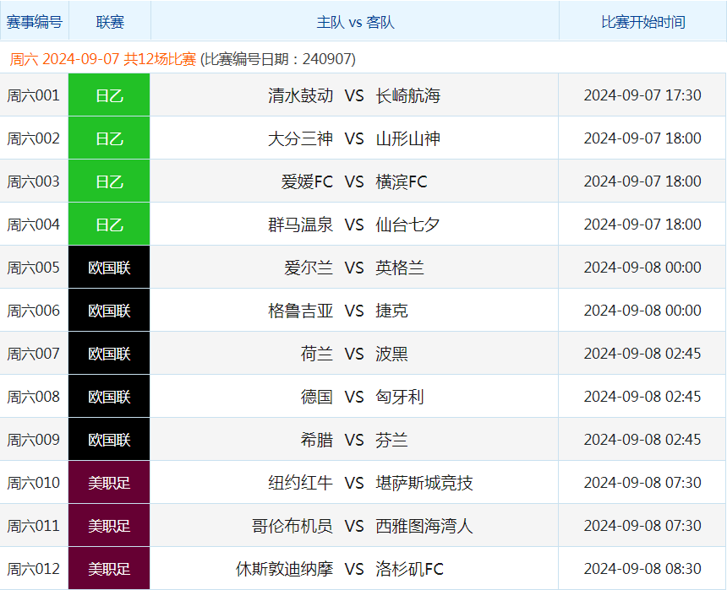Click the 主队 vs 客队 column header
Viewport: 727px width, 590px height.
(355, 22)
